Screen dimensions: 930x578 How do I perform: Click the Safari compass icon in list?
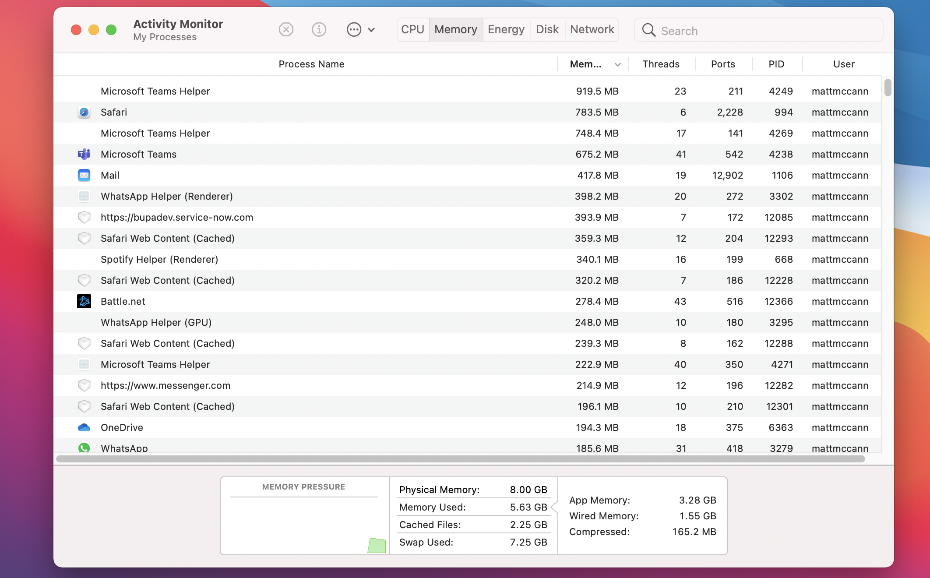click(84, 113)
